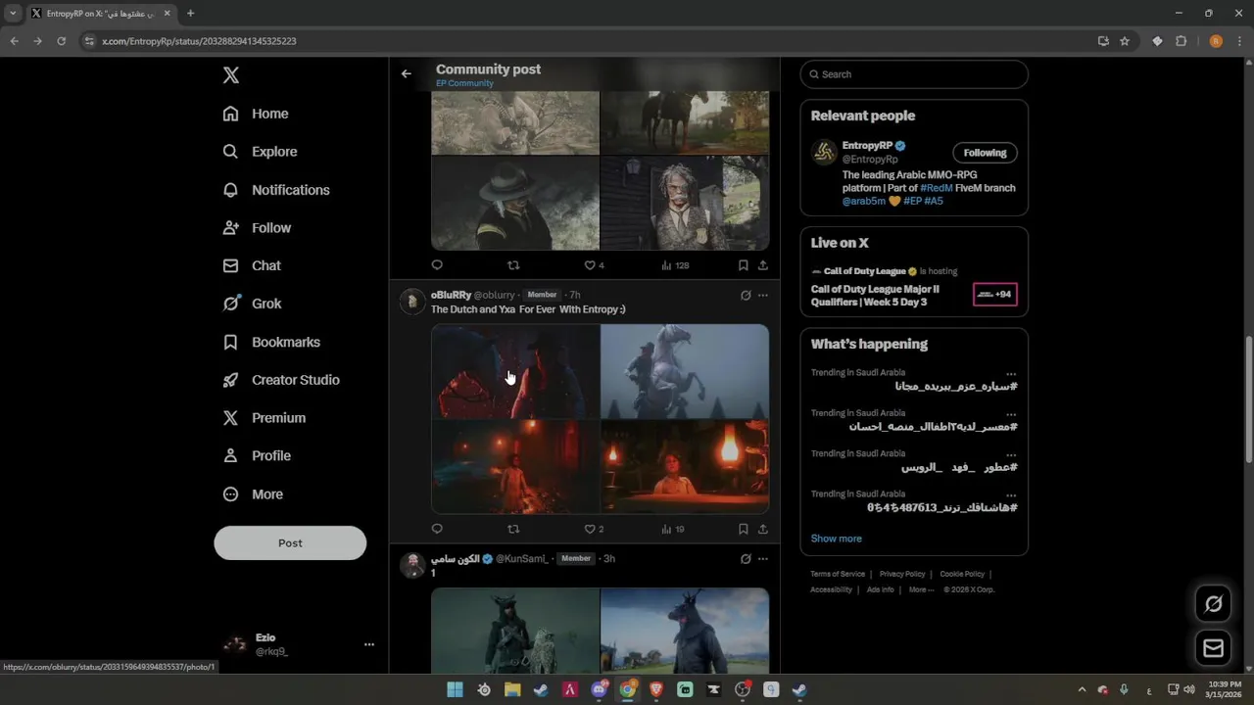Screen dimensions: 1254x705
Task: Open a new browser tab
Action: pos(190,13)
